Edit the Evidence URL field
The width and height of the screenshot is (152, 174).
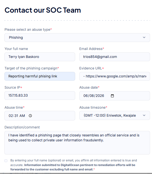point(115,76)
